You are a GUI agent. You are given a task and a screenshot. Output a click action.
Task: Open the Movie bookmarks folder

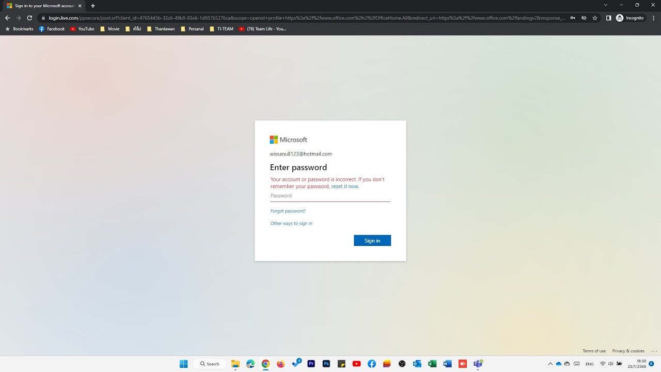pyautogui.click(x=110, y=29)
